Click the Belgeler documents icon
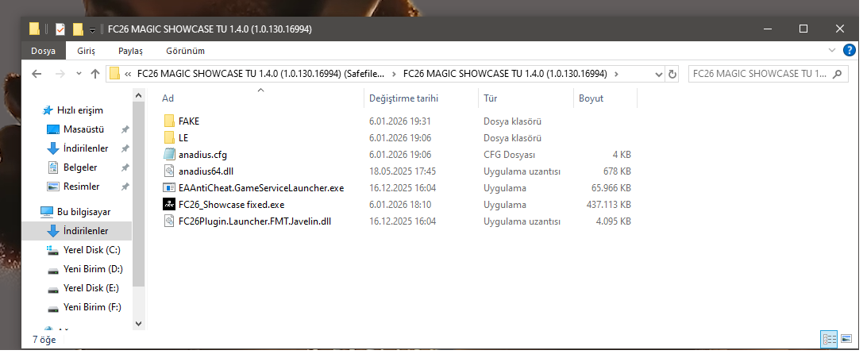This screenshot has width=867, height=354. [x=53, y=167]
